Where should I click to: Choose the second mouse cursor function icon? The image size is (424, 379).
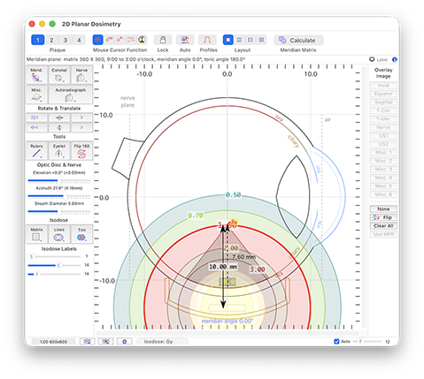(109, 40)
